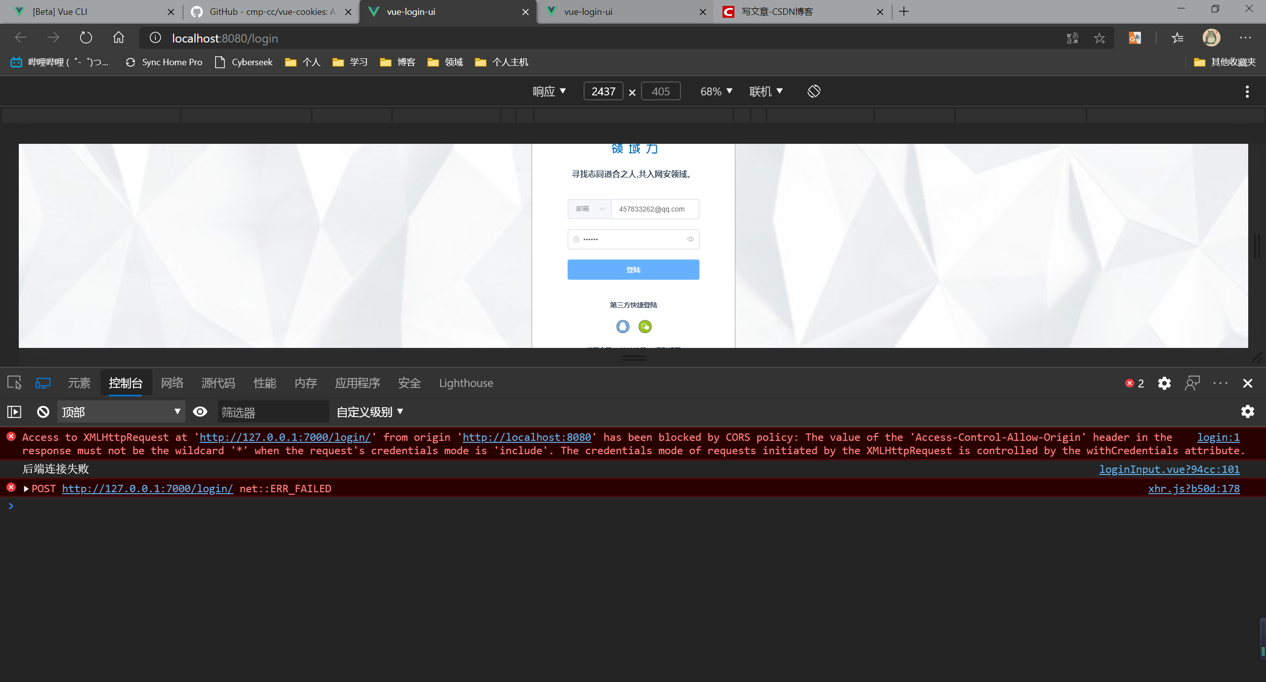Screen dimensions: 1266x682
Task: Switch to the Lighthouse DevTools tab
Action: click(466, 383)
